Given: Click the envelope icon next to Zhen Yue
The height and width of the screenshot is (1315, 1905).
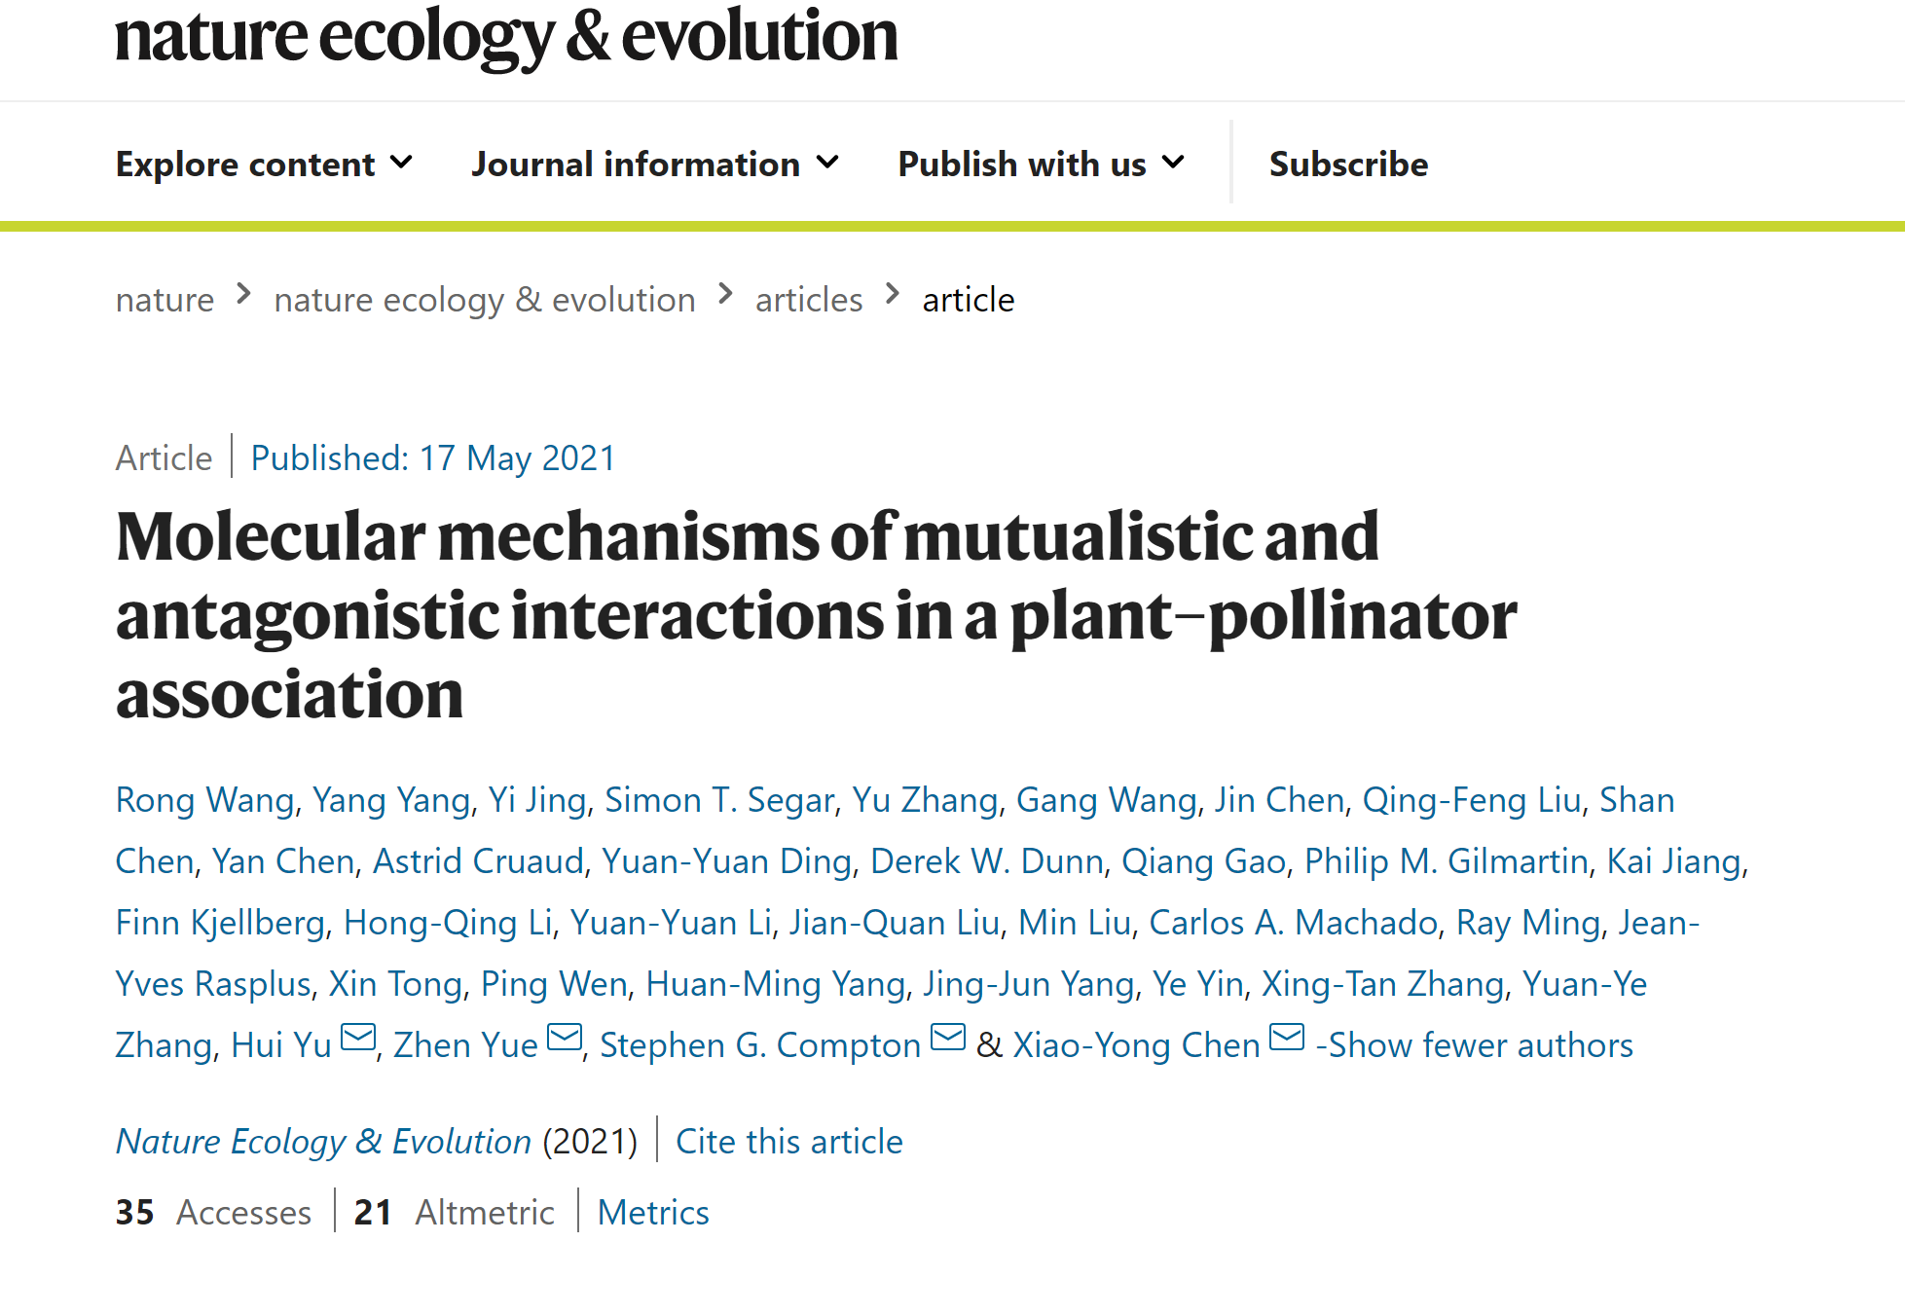Looking at the screenshot, I should coord(565,1039).
